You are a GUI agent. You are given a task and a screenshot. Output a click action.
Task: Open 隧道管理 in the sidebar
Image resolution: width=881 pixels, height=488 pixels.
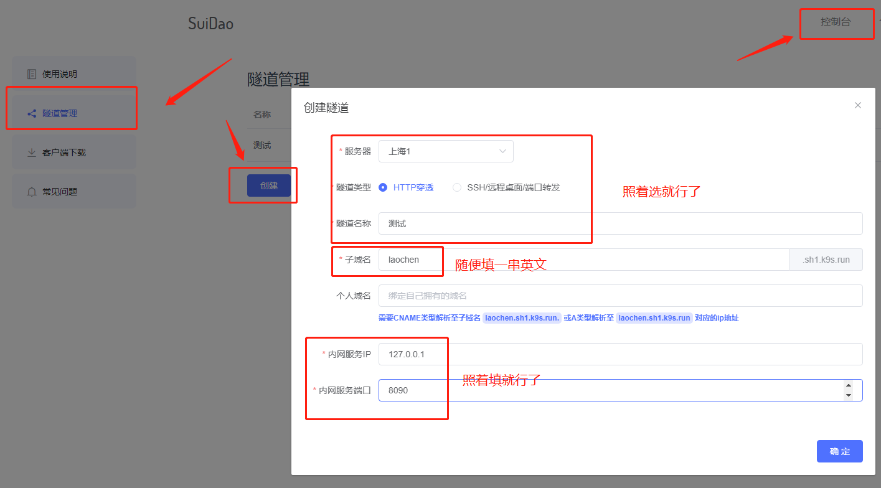click(74, 113)
